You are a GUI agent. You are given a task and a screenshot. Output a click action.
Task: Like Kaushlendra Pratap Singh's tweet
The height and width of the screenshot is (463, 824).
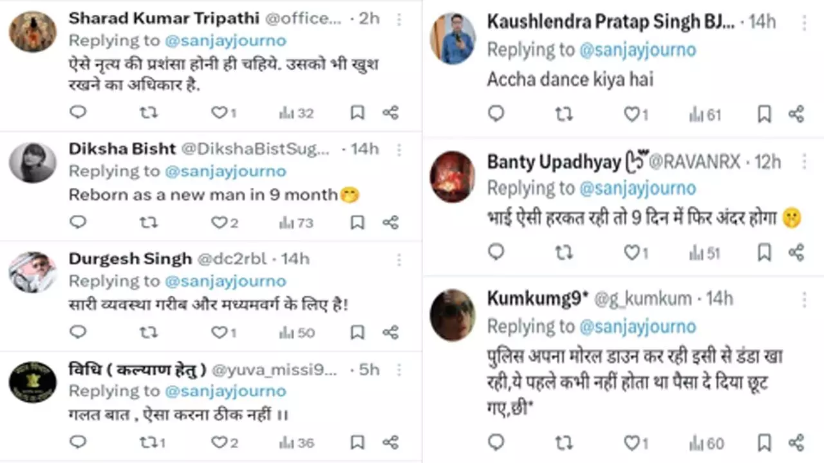tap(632, 114)
